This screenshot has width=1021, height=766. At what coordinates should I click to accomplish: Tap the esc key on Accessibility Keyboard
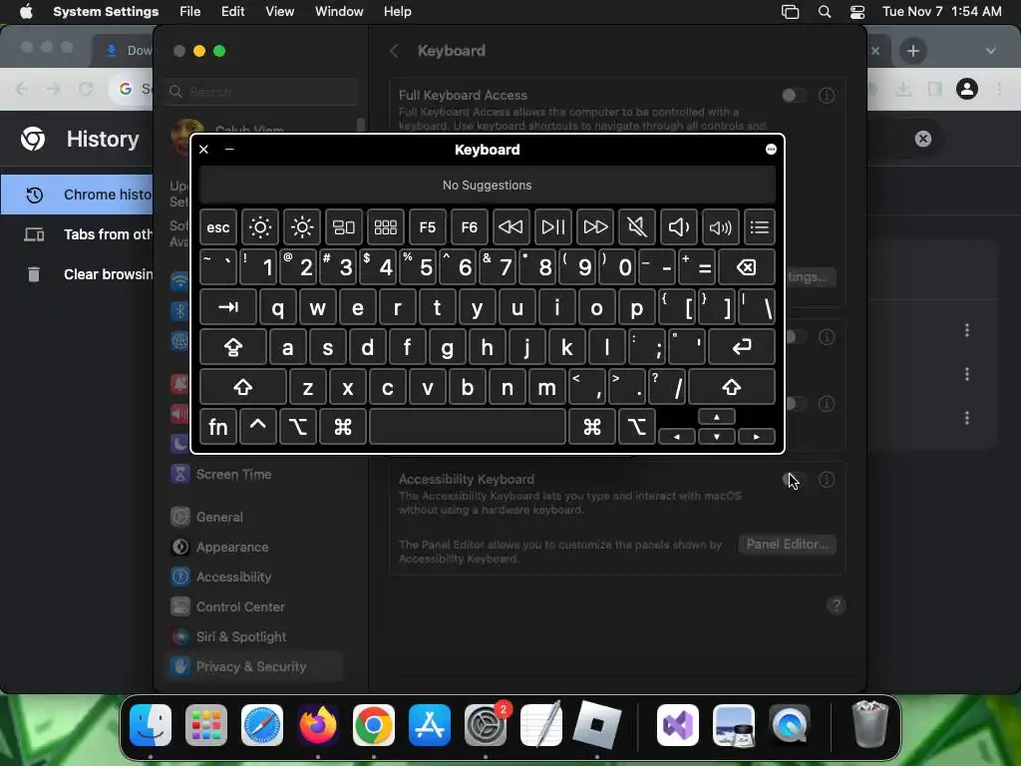(218, 227)
